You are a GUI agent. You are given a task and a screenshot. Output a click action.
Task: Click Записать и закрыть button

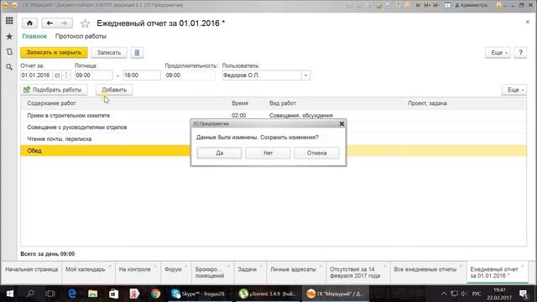click(54, 52)
